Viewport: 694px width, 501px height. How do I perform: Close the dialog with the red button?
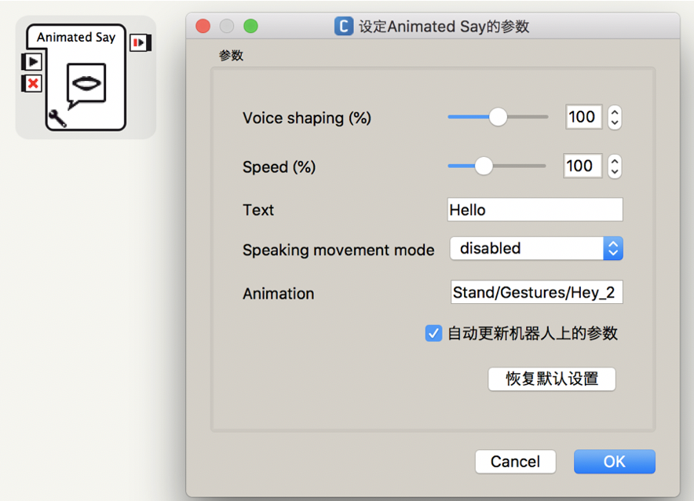pyautogui.click(x=203, y=26)
